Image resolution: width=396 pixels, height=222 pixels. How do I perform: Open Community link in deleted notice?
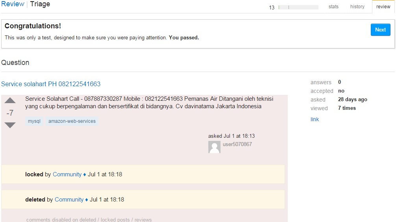coord(69,200)
